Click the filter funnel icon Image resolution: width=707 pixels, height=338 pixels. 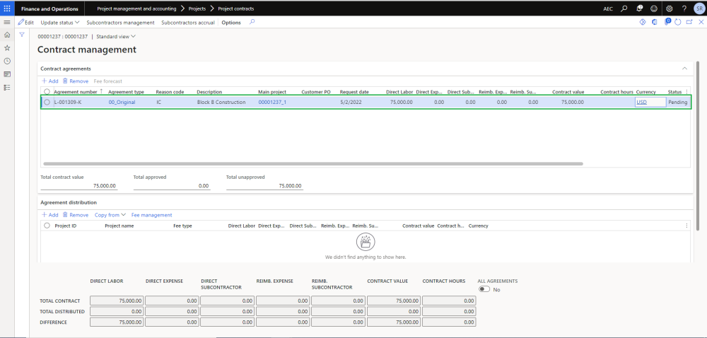coord(22,35)
